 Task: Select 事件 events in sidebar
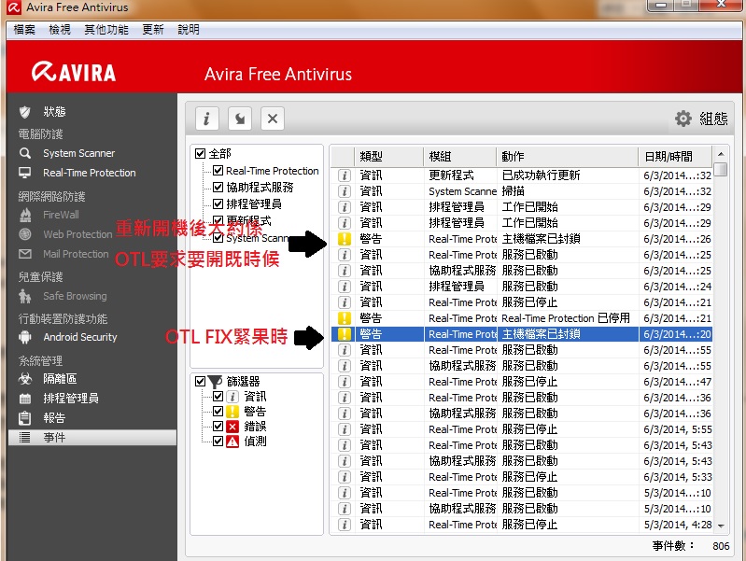point(92,437)
